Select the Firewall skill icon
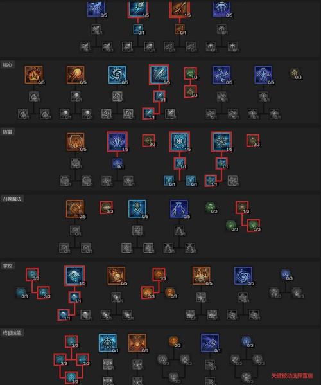 coord(202,276)
